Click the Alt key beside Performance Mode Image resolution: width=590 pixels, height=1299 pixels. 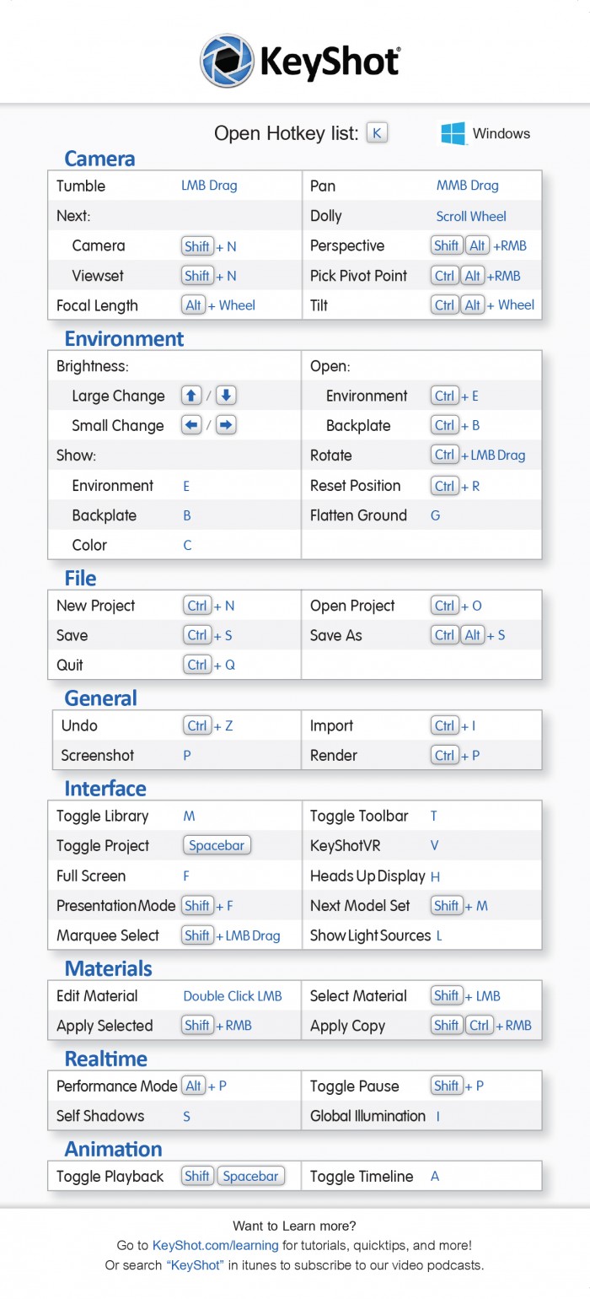coord(194,1086)
